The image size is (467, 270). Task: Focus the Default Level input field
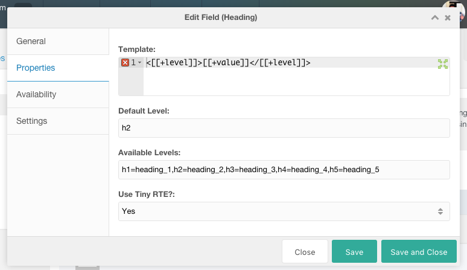click(284, 128)
